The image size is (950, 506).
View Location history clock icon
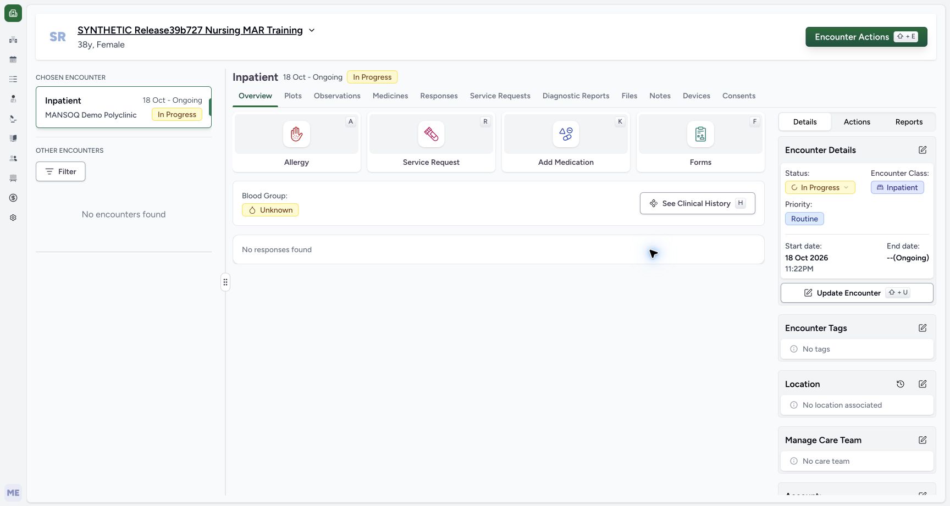901,384
